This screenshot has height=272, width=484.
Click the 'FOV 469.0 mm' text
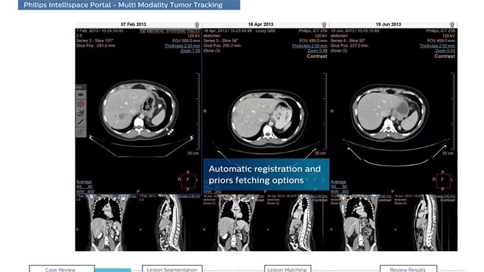coord(441,41)
